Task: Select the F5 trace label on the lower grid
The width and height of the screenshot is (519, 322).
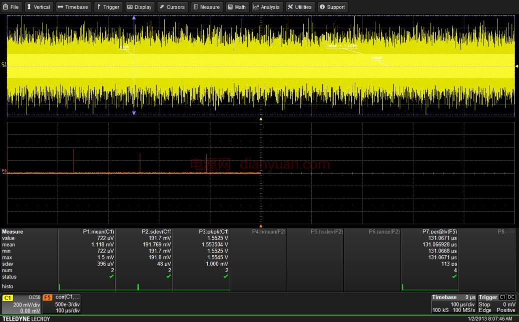Action: coord(5,170)
